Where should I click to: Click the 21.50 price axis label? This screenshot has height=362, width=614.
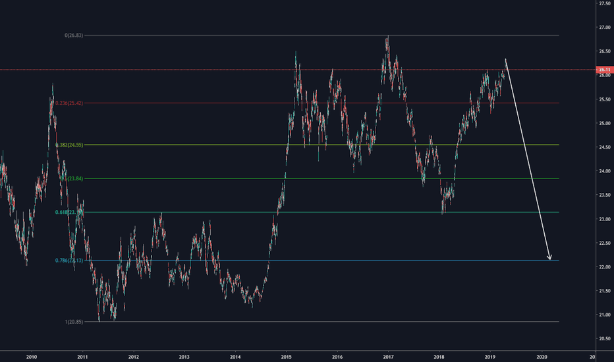pos(605,291)
